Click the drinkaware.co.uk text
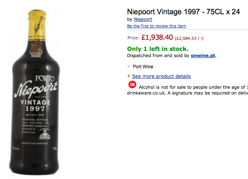 pyautogui.click(x=146, y=93)
